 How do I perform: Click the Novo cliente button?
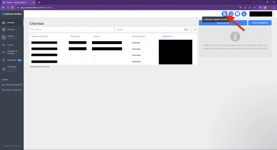[x=223, y=23]
